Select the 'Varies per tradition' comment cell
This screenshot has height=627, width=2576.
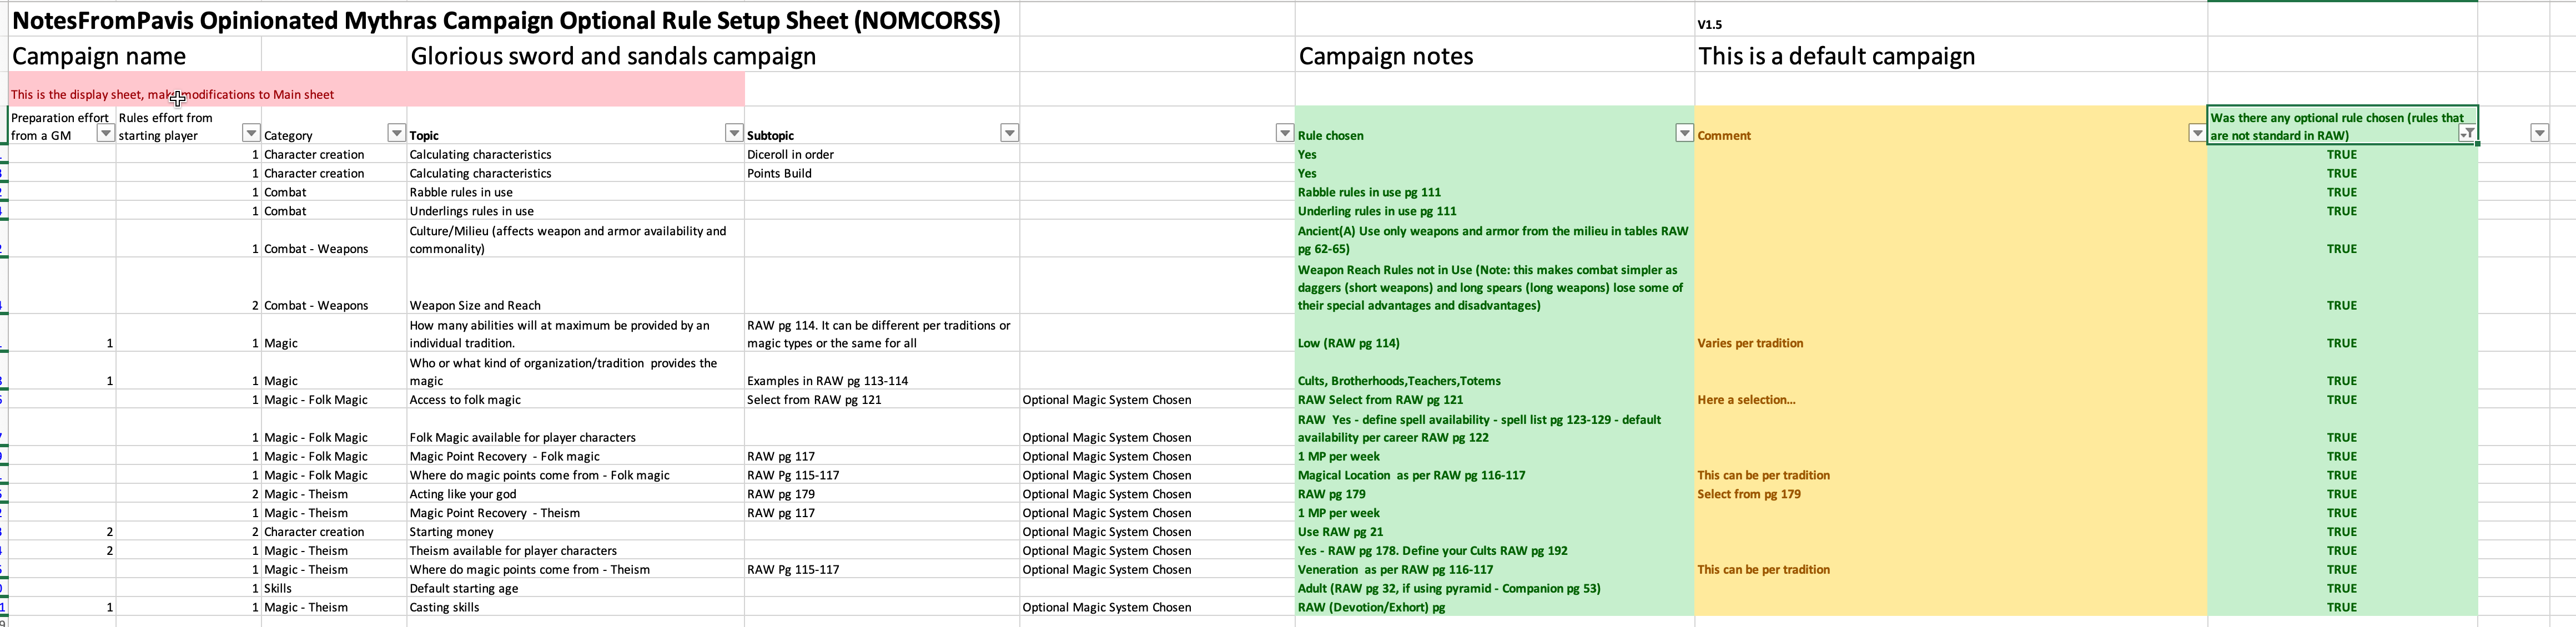(x=1750, y=343)
